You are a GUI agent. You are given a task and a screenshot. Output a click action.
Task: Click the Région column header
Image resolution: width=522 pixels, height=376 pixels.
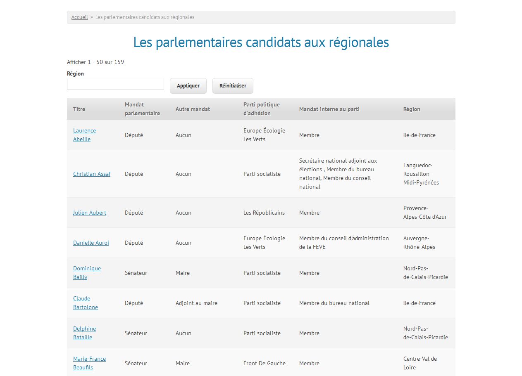412,109
